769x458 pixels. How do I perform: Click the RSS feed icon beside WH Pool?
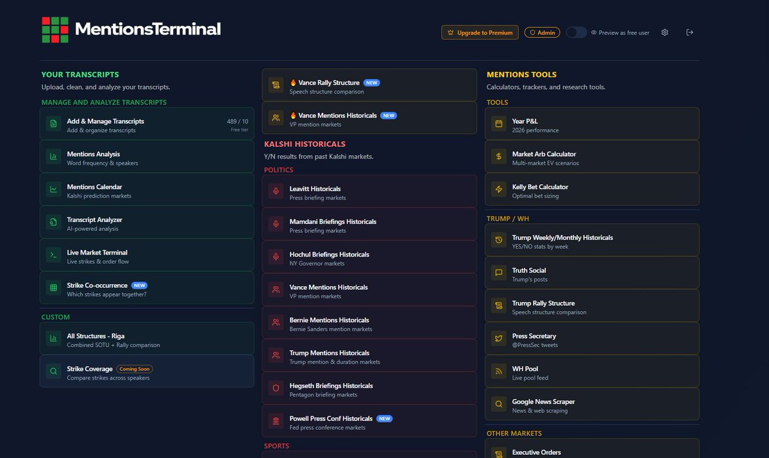[x=499, y=371]
